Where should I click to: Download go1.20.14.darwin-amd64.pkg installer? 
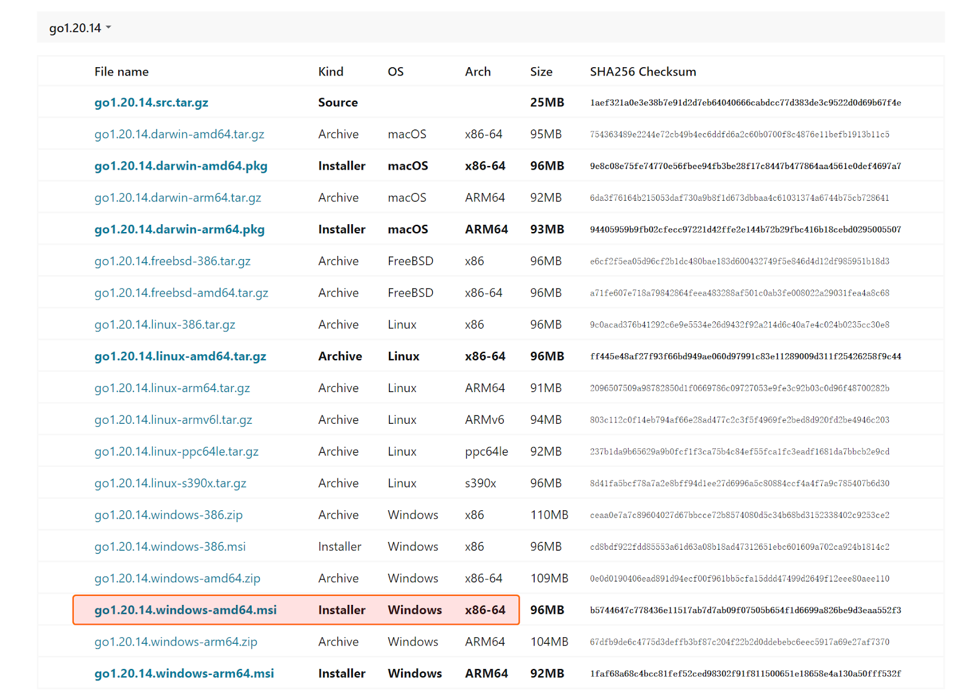click(180, 166)
